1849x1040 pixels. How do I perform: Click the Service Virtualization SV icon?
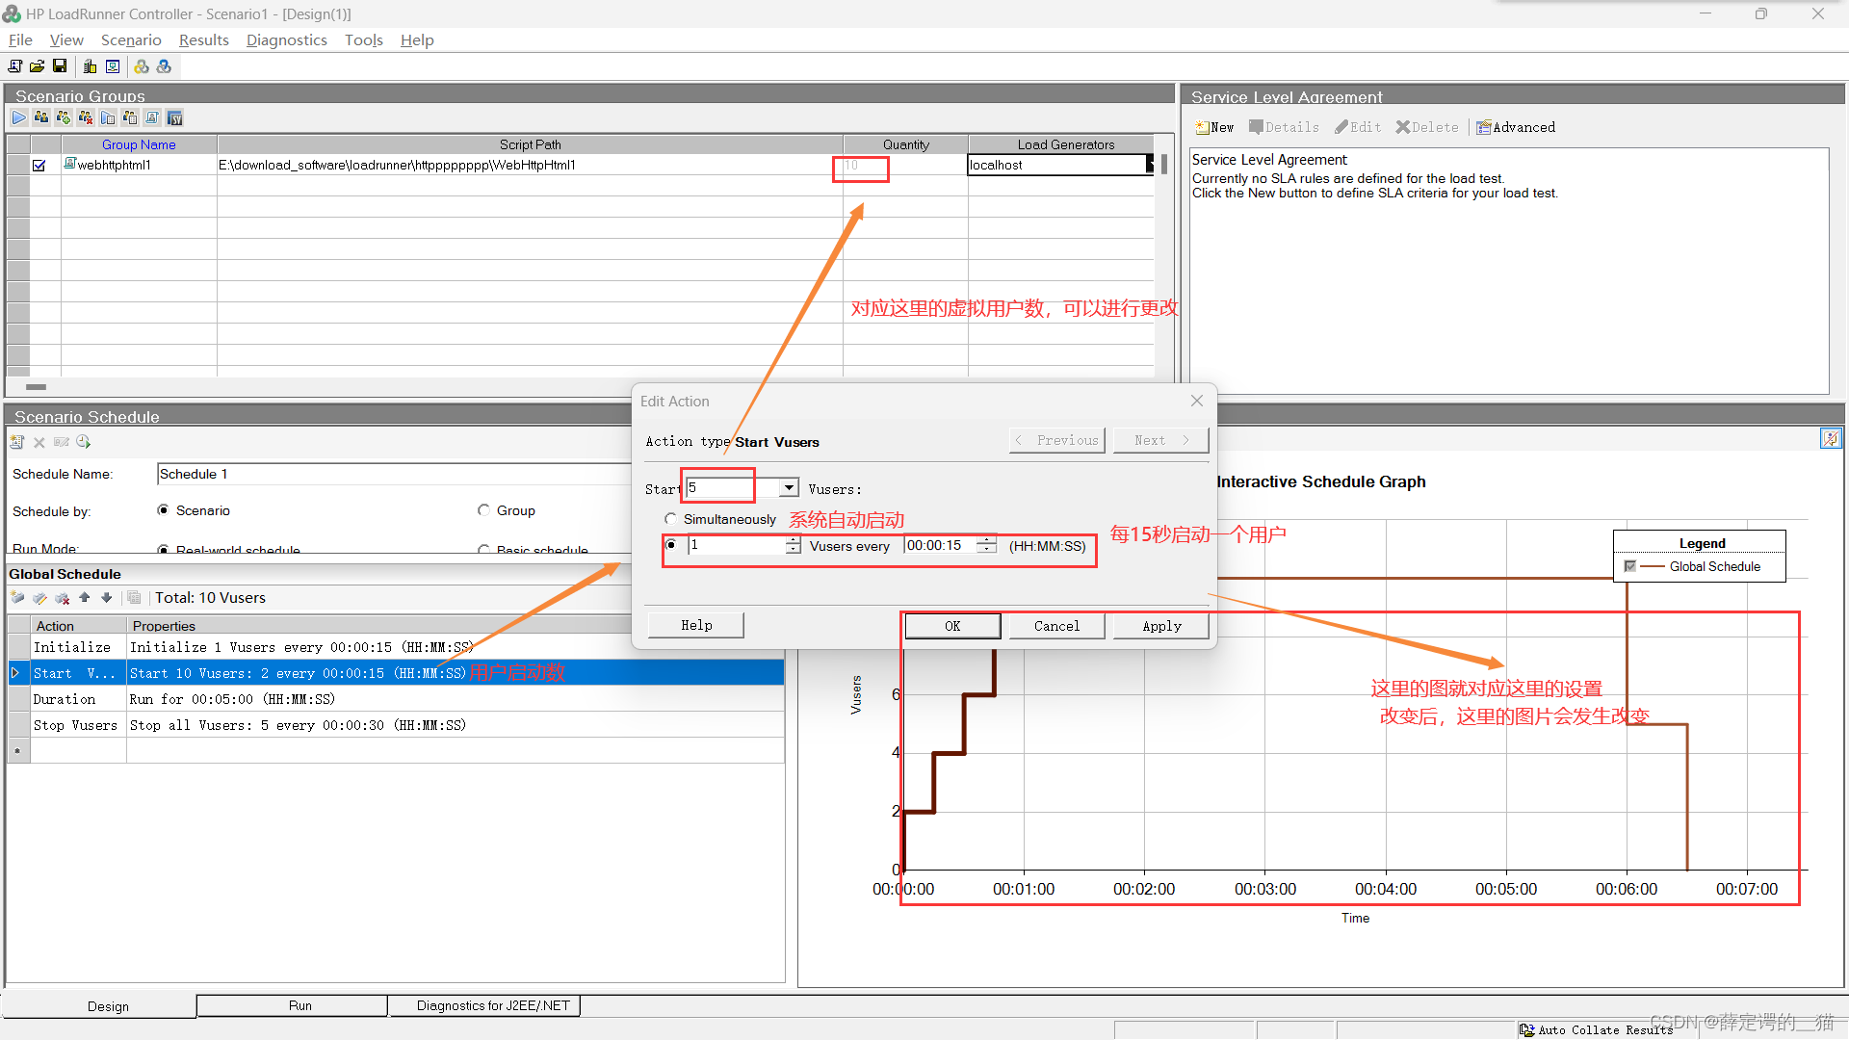coord(174,117)
